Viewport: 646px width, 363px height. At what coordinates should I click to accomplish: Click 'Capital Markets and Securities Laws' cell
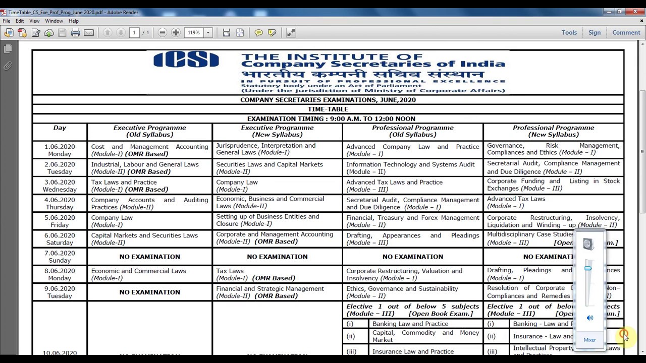[149, 239]
